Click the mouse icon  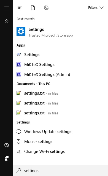click(x=18, y=141)
